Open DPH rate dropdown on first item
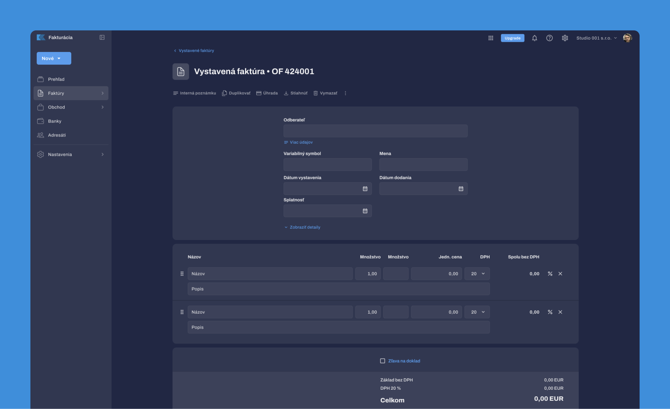 click(x=477, y=274)
